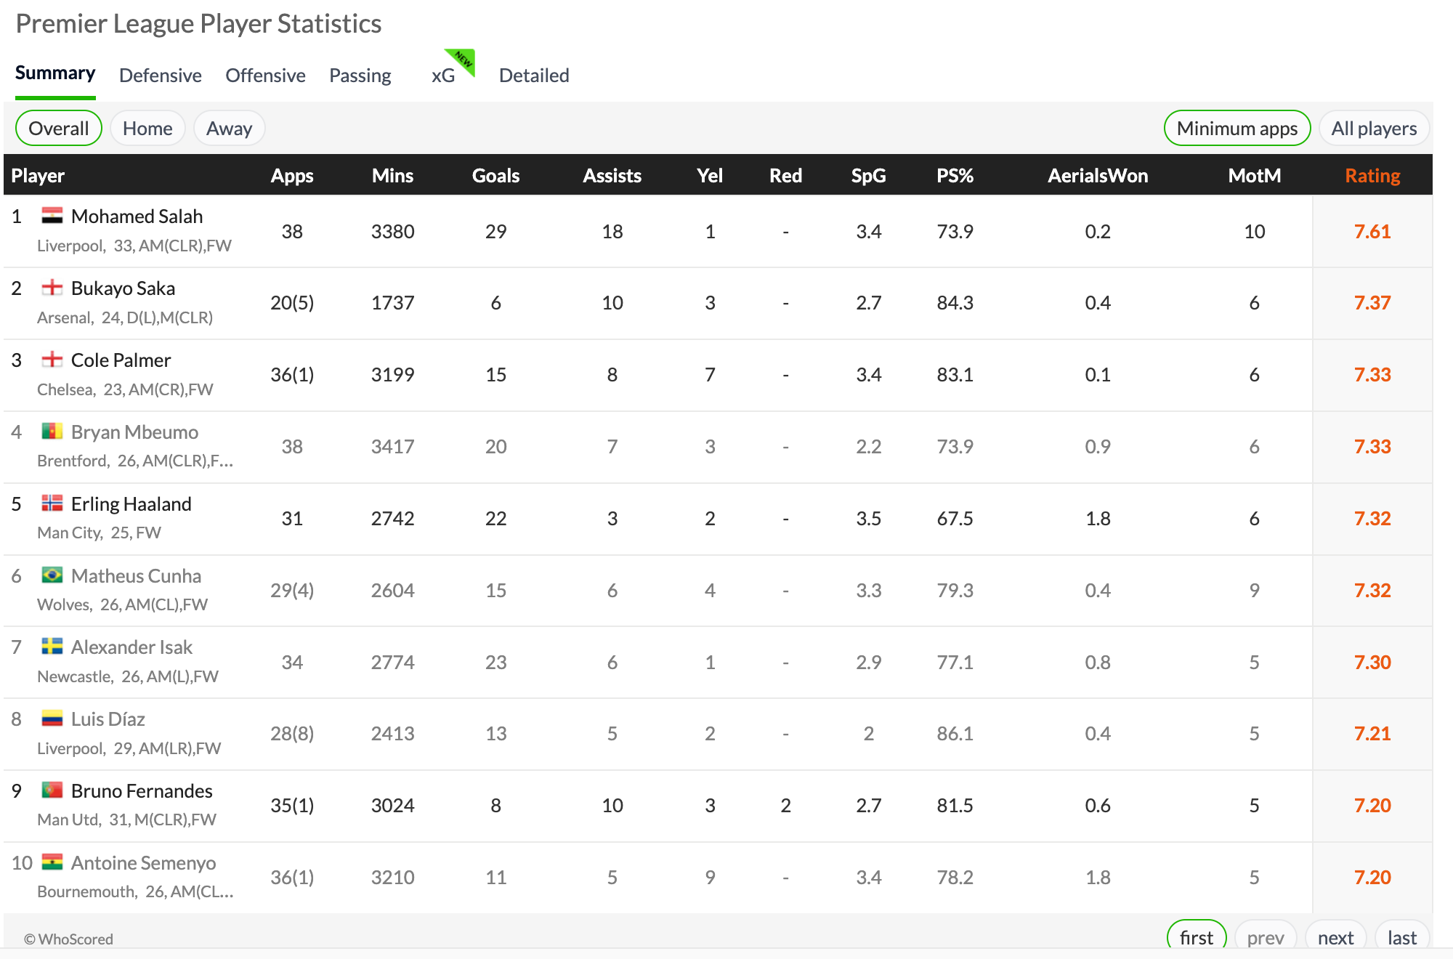
Task: Open the Defensive tab
Action: pos(160,76)
